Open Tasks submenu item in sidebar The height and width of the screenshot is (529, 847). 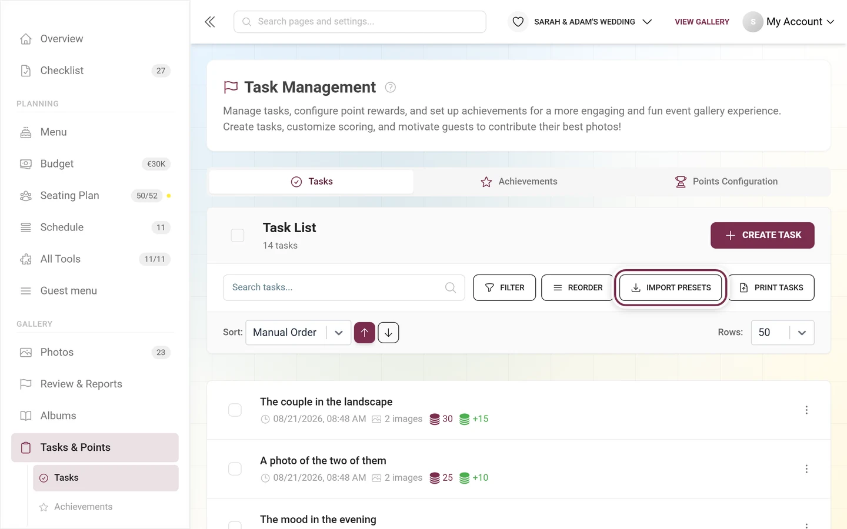106,478
